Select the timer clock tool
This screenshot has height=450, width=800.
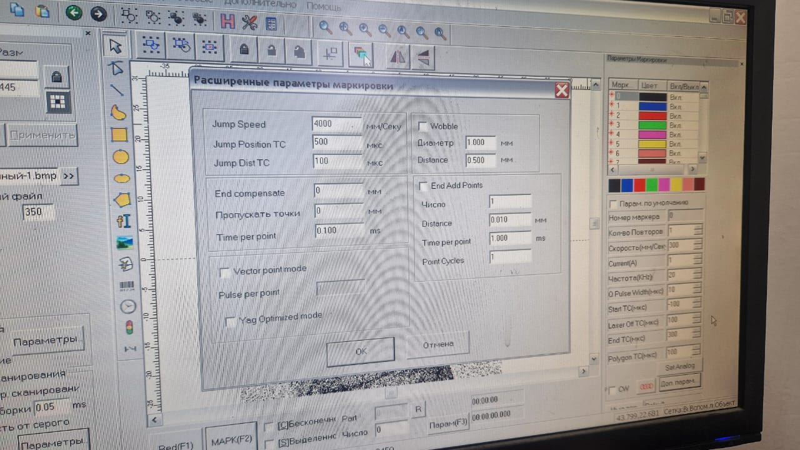tap(127, 306)
